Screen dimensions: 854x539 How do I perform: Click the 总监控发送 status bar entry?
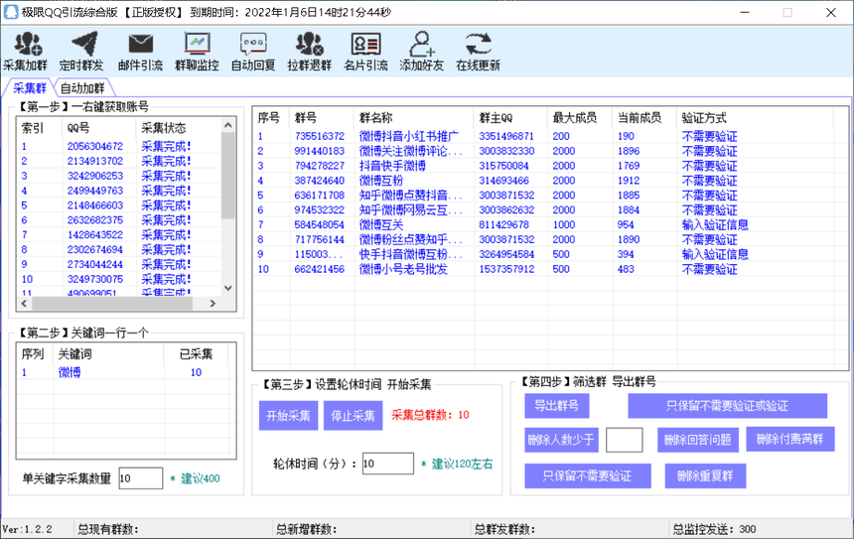714,529
